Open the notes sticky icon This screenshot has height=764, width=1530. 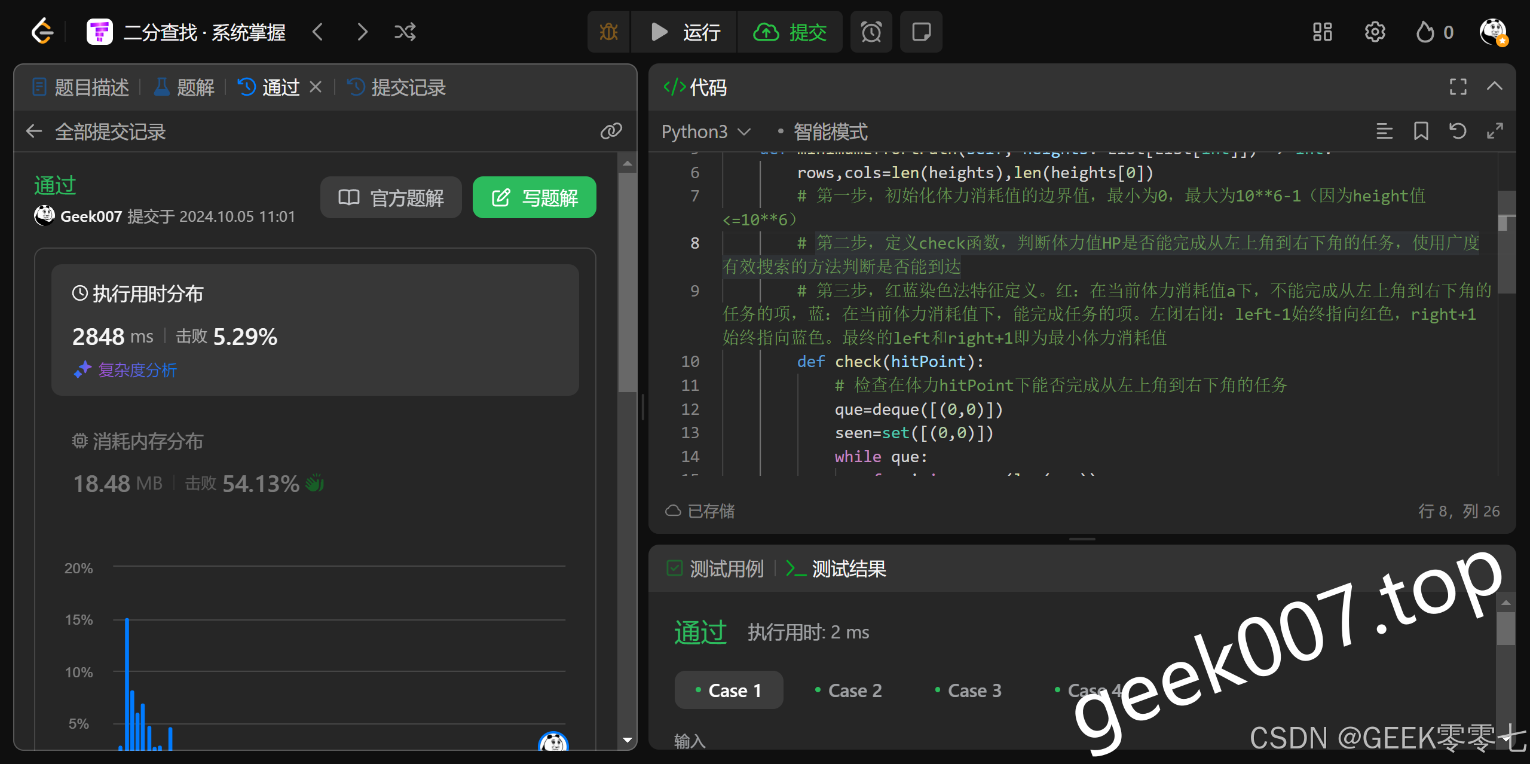point(921,32)
